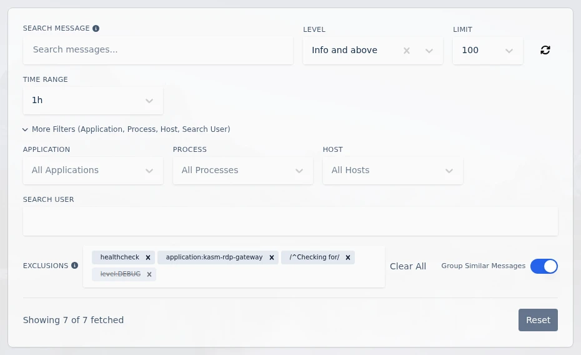
Task: Click the Exclusions info icon
Action: (x=74, y=266)
